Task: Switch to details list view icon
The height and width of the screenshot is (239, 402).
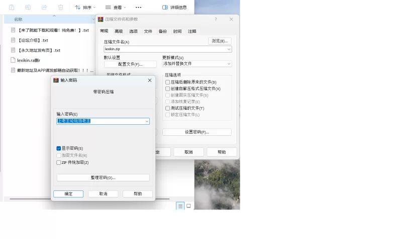Action: point(180,206)
